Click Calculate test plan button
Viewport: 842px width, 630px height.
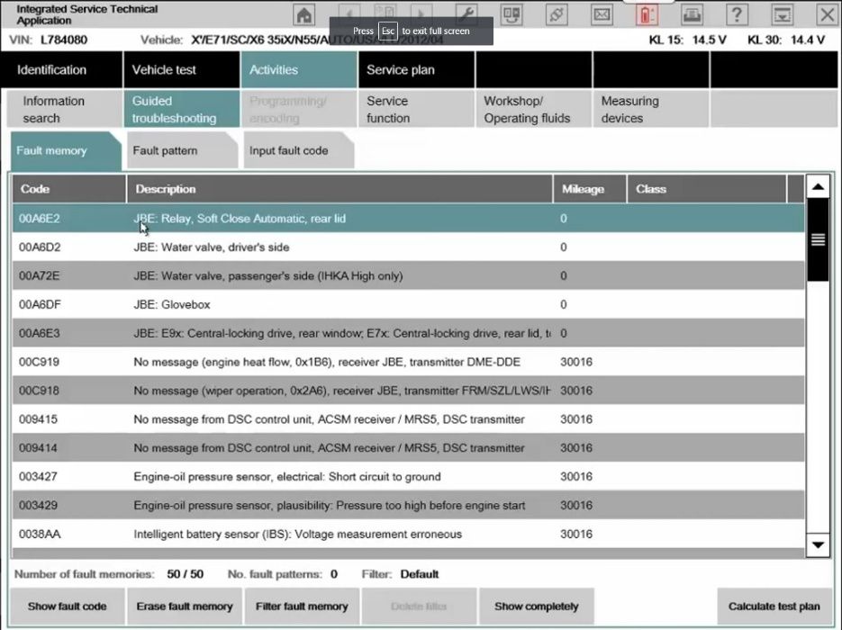tap(774, 607)
